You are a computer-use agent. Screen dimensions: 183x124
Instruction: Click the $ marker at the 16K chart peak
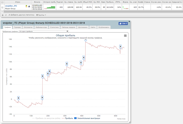[x=86, y=40]
